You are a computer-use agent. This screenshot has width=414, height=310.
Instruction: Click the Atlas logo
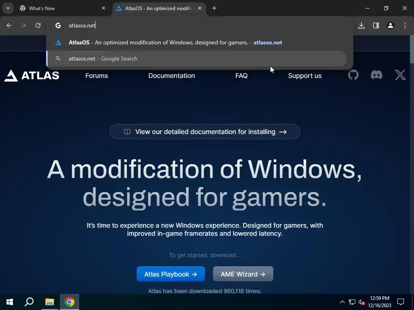click(32, 75)
